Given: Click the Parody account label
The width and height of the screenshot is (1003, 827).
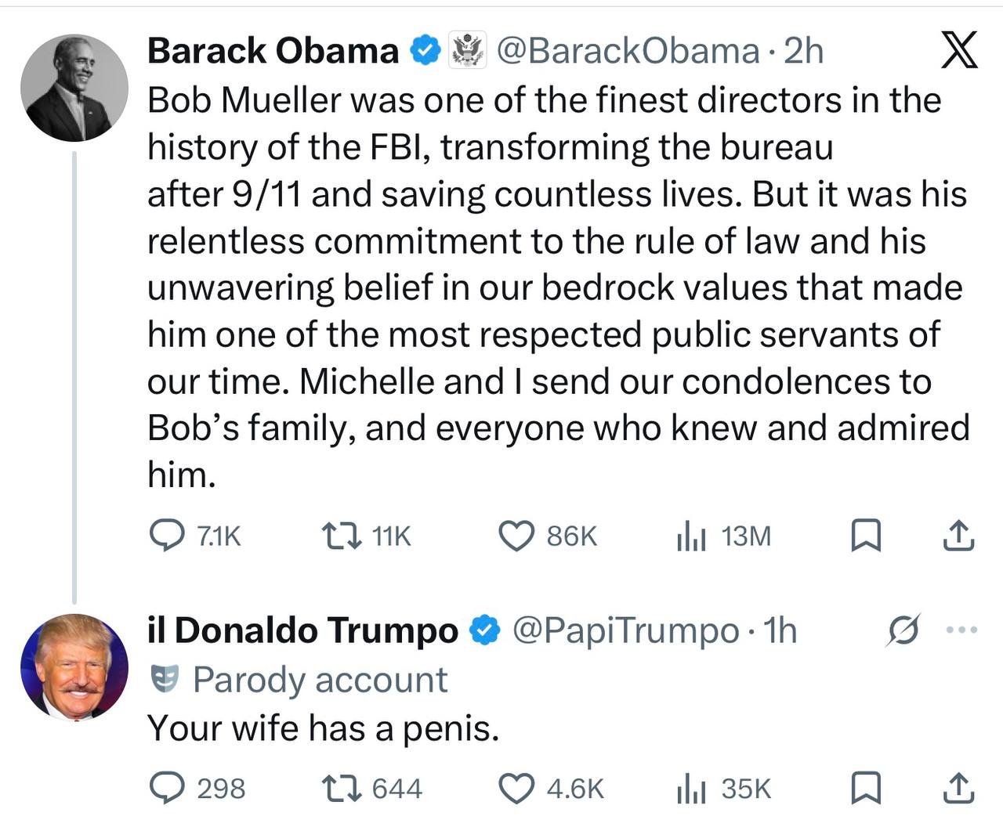Looking at the screenshot, I should [x=319, y=680].
